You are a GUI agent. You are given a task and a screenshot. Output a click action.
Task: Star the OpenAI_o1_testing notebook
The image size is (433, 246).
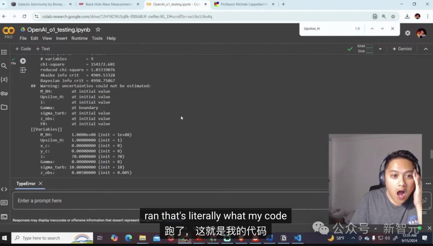coord(98,30)
